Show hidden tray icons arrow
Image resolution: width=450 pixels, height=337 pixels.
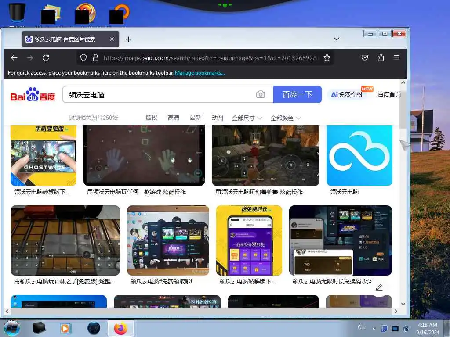(374, 329)
